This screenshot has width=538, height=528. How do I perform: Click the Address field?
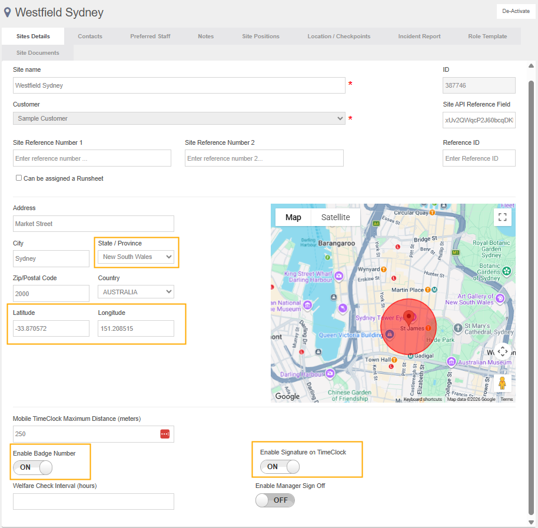(94, 224)
